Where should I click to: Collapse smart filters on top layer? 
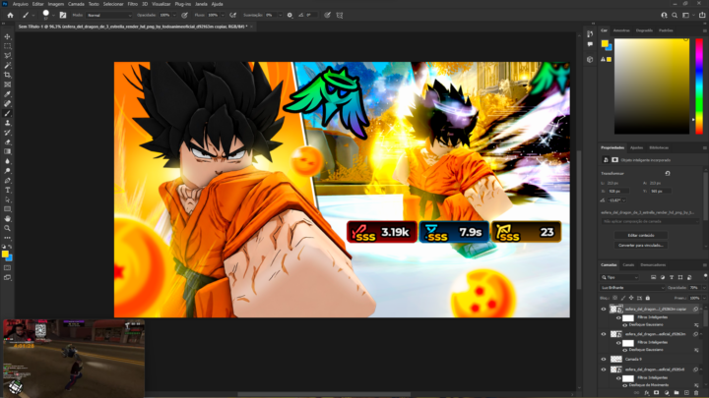[701, 310]
